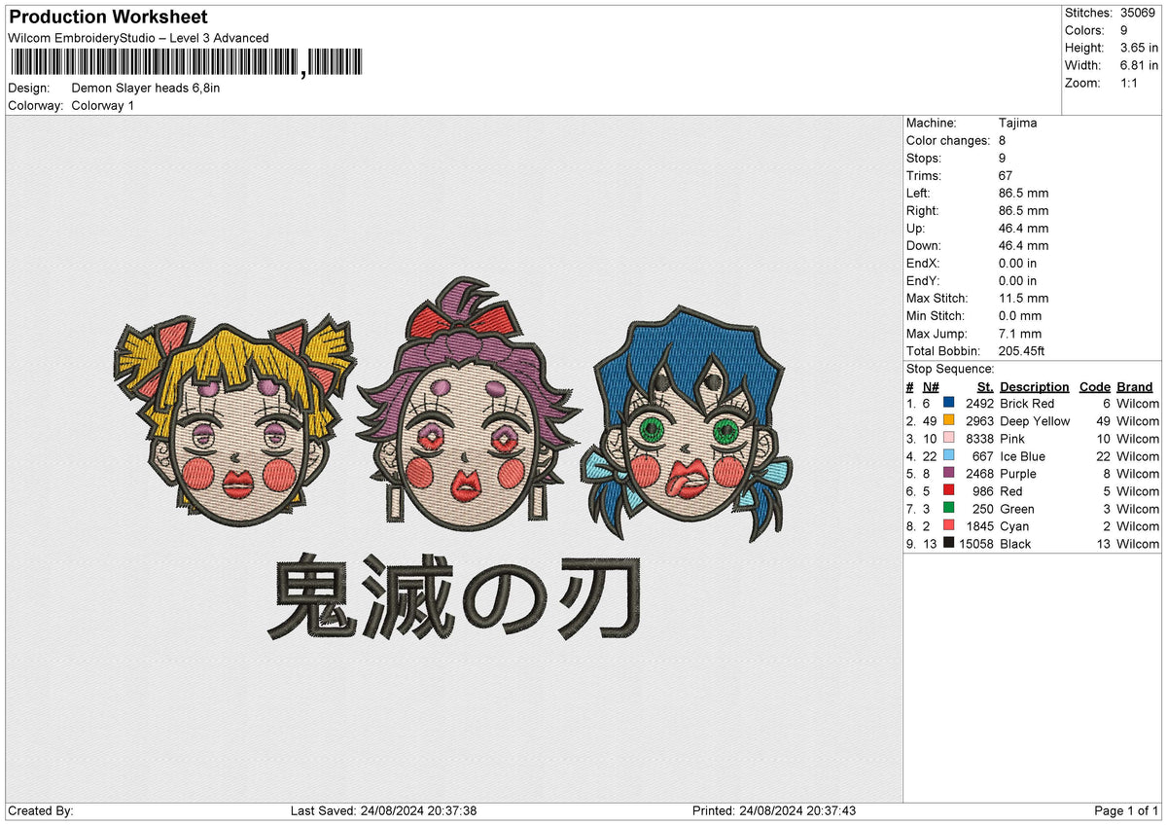Viewport: 1167px width, 825px height.
Task: Click the embroidered Japanese title text
Action: (x=454, y=595)
